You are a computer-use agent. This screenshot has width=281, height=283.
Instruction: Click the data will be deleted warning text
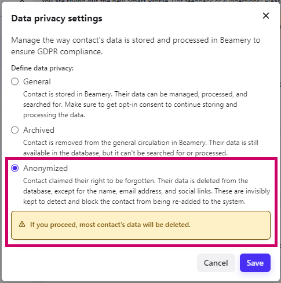(x=110, y=225)
